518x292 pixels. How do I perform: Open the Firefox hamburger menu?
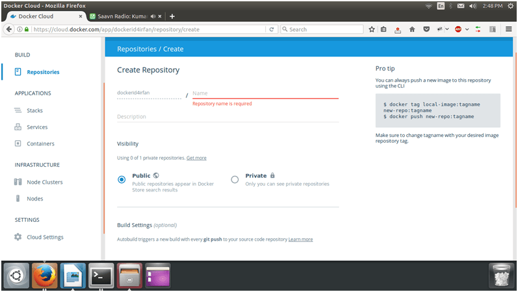pos(509,29)
